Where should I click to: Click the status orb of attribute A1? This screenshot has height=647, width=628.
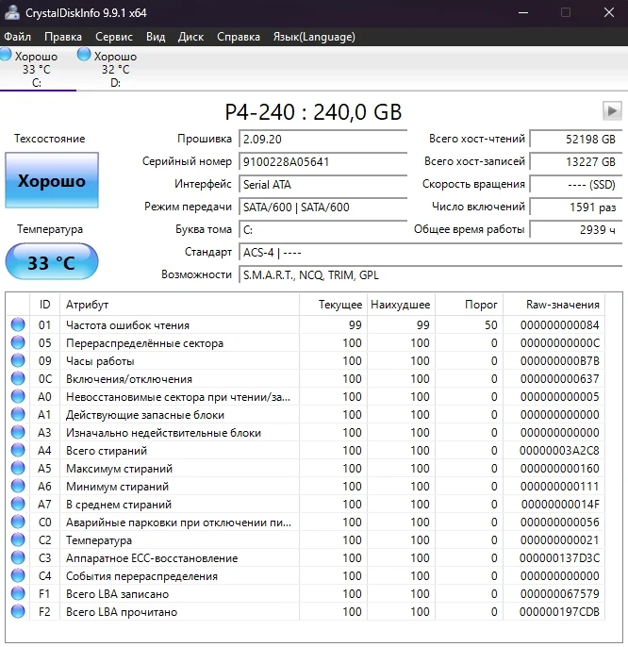click(x=18, y=414)
